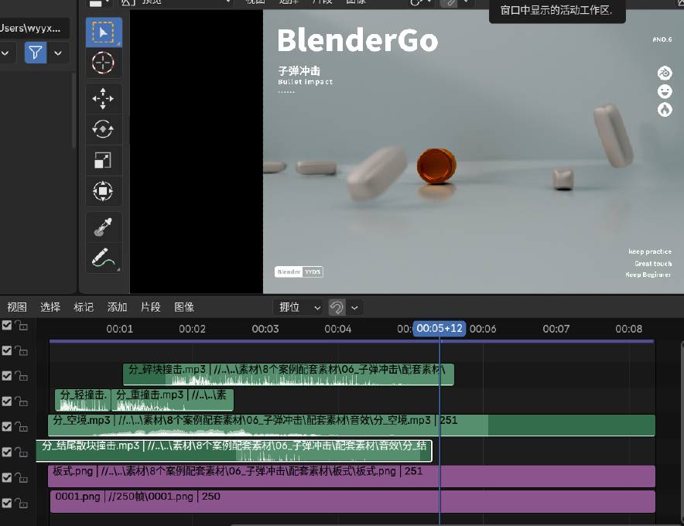Choose the Move tool in the preview toolbar
Screen dimensions: 684x526
pos(104,98)
